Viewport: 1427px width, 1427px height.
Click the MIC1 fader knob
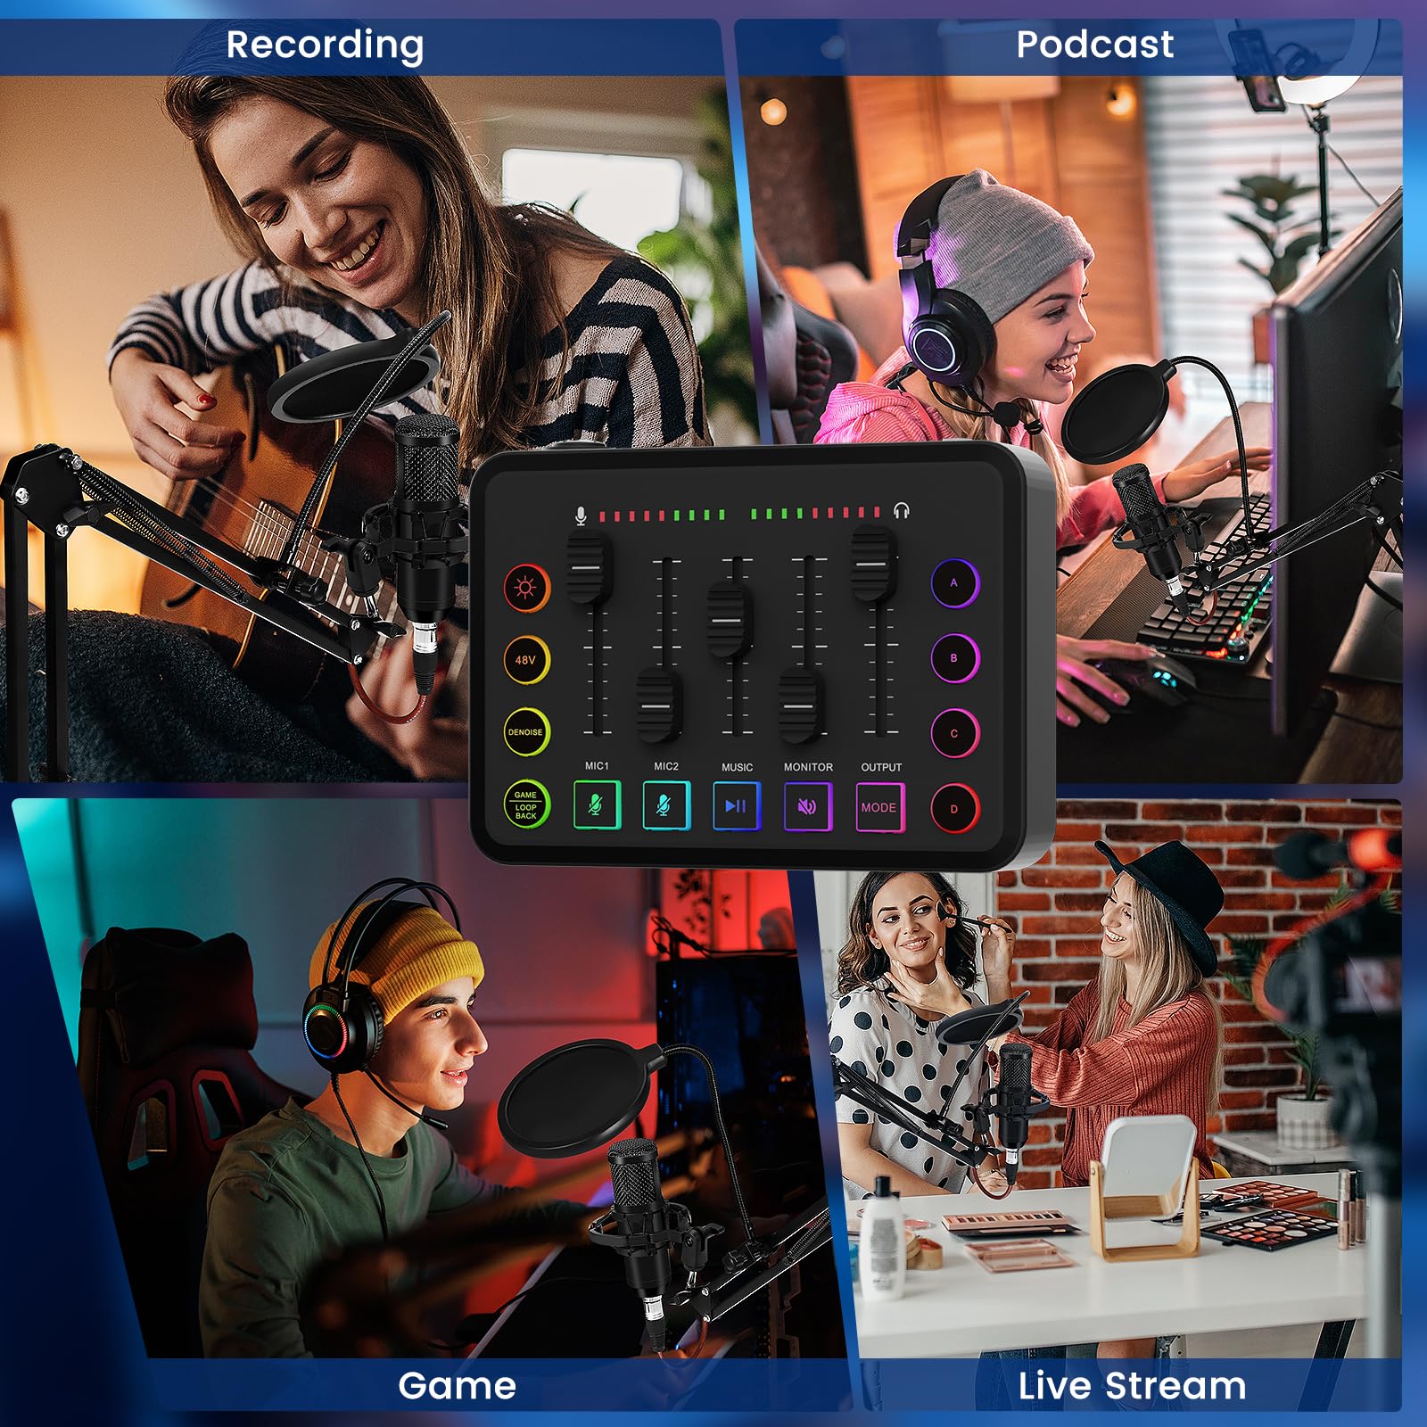tap(589, 567)
